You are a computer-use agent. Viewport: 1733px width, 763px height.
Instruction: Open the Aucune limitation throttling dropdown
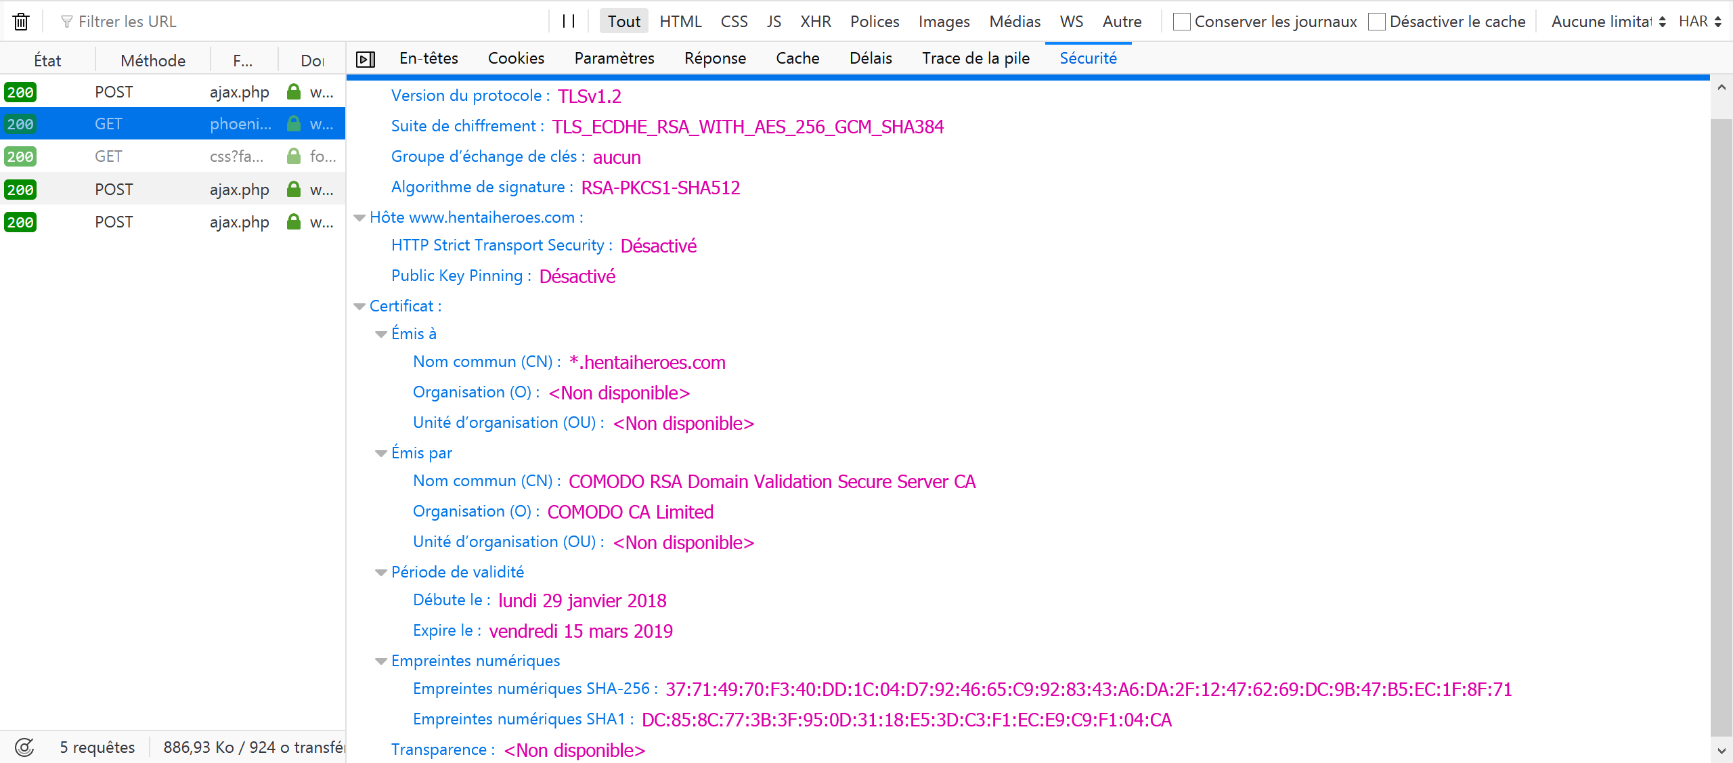(x=1608, y=22)
